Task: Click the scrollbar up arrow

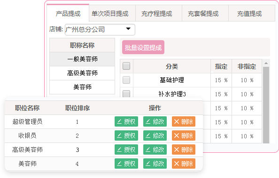Action: pos(266,63)
